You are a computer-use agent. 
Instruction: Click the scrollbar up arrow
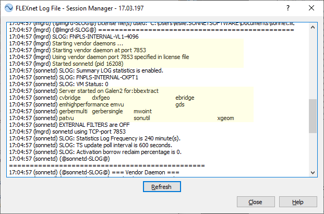(x=313, y=27)
